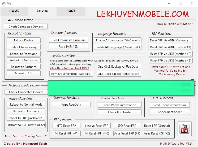Image resolution: width=198 pixels, height=147 pixels.
Task: Click Reboot to EDL (method #2)
Action: (26, 125)
